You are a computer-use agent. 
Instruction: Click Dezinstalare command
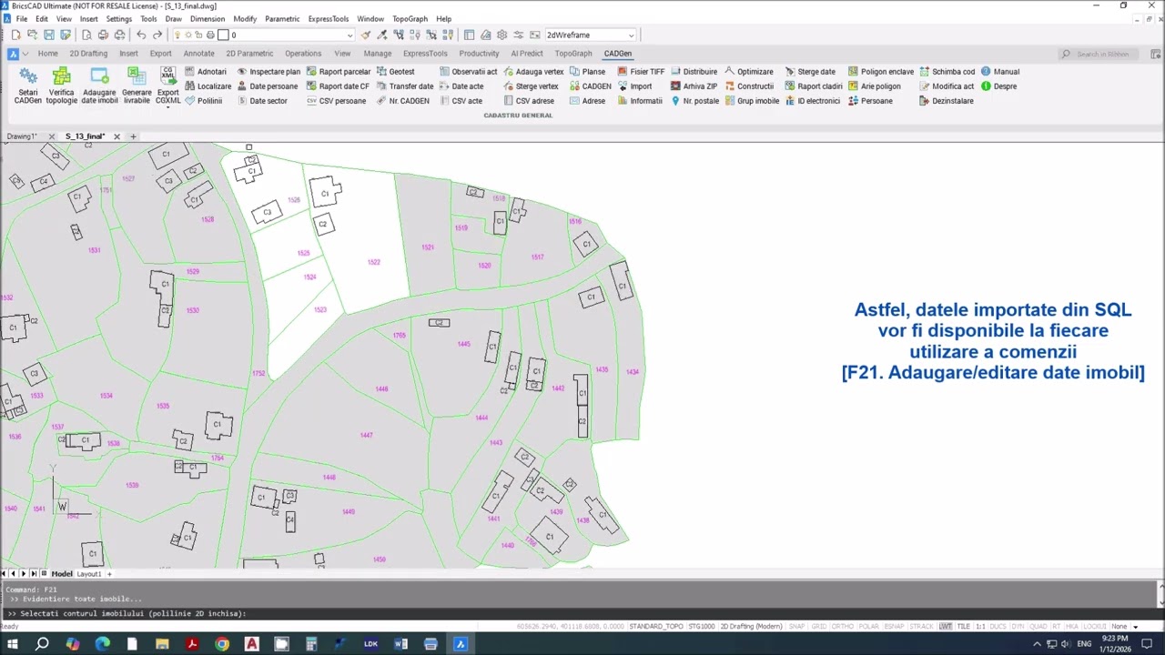coord(947,101)
